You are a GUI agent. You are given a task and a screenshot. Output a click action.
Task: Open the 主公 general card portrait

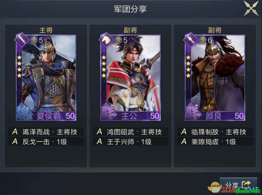131,78
